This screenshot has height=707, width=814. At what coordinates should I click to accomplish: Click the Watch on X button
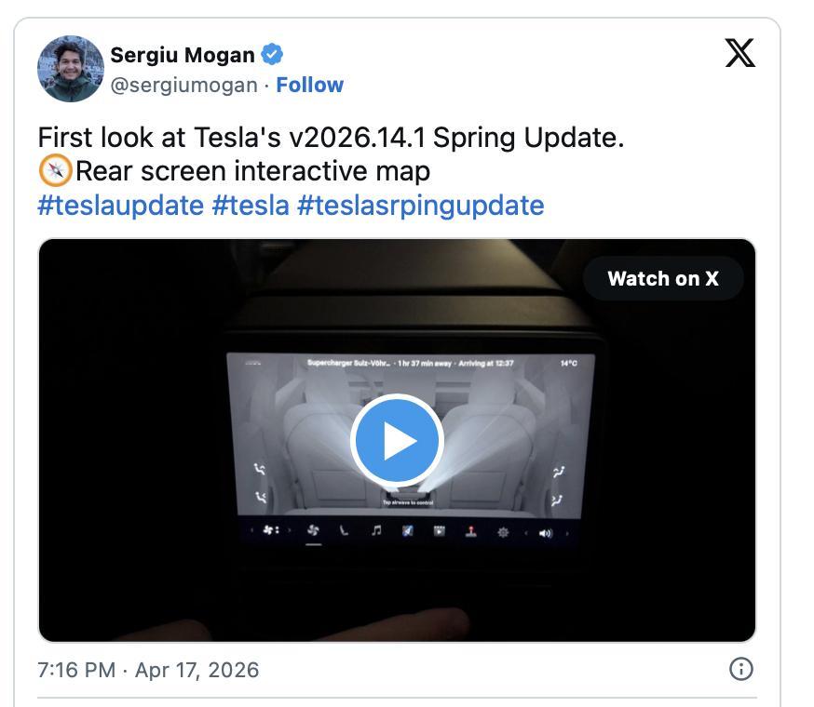click(x=663, y=278)
